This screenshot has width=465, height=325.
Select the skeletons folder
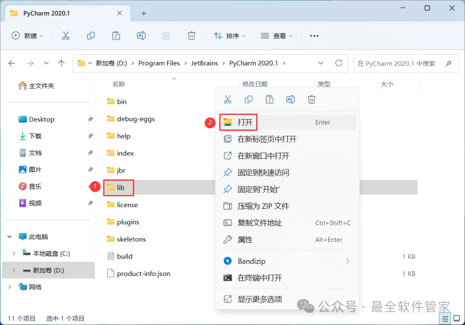[x=126, y=239]
